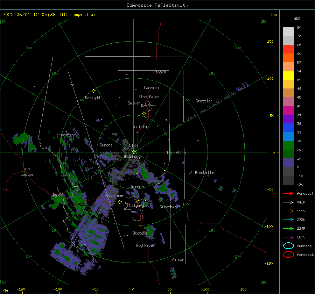Image resolution: width=315 pixels, height=294 pixels.
Task: Select the dark green 10-20 dBZ swatch
Action: (x=288, y=154)
